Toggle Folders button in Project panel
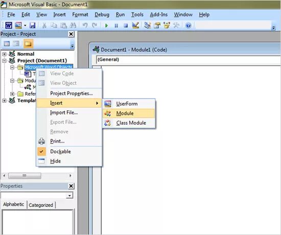Image resolution: width=281 pixels, height=235 pixels. pos(28,43)
